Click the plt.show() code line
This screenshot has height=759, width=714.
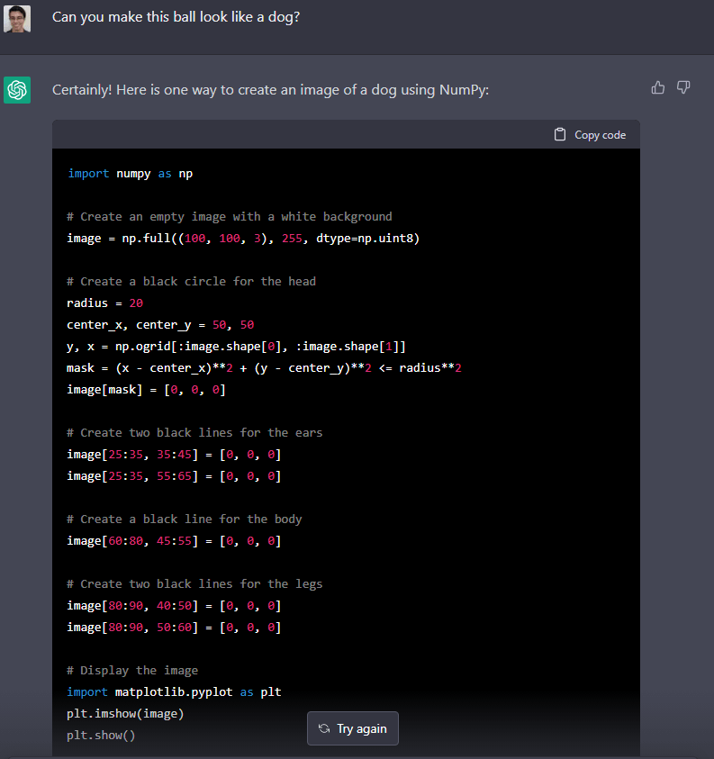point(101,736)
